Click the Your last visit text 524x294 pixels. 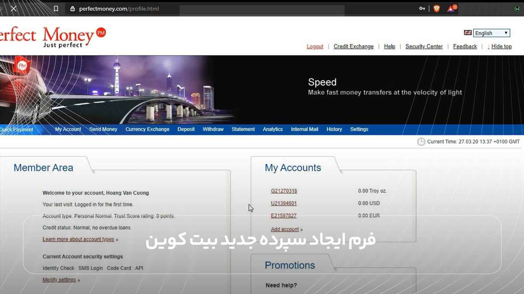pos(88,204)
